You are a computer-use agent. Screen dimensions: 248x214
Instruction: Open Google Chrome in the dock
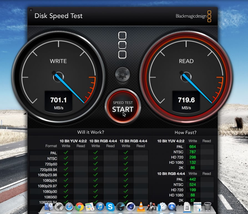[x=79, y=207]
